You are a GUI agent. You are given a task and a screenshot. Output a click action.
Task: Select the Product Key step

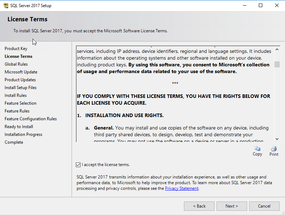coord(16,49)
